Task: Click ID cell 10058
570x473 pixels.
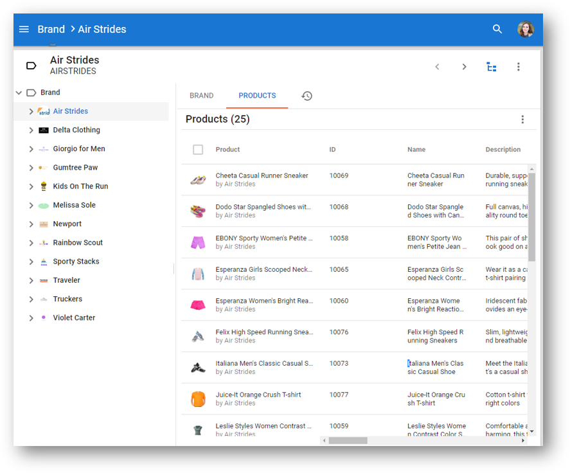Action: [339, 238]
